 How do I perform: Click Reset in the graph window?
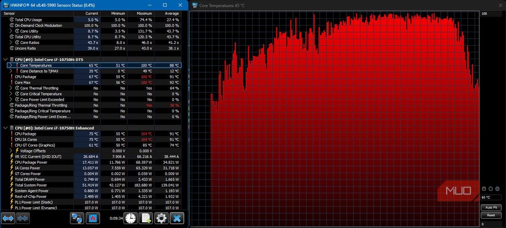pos(491,215)
